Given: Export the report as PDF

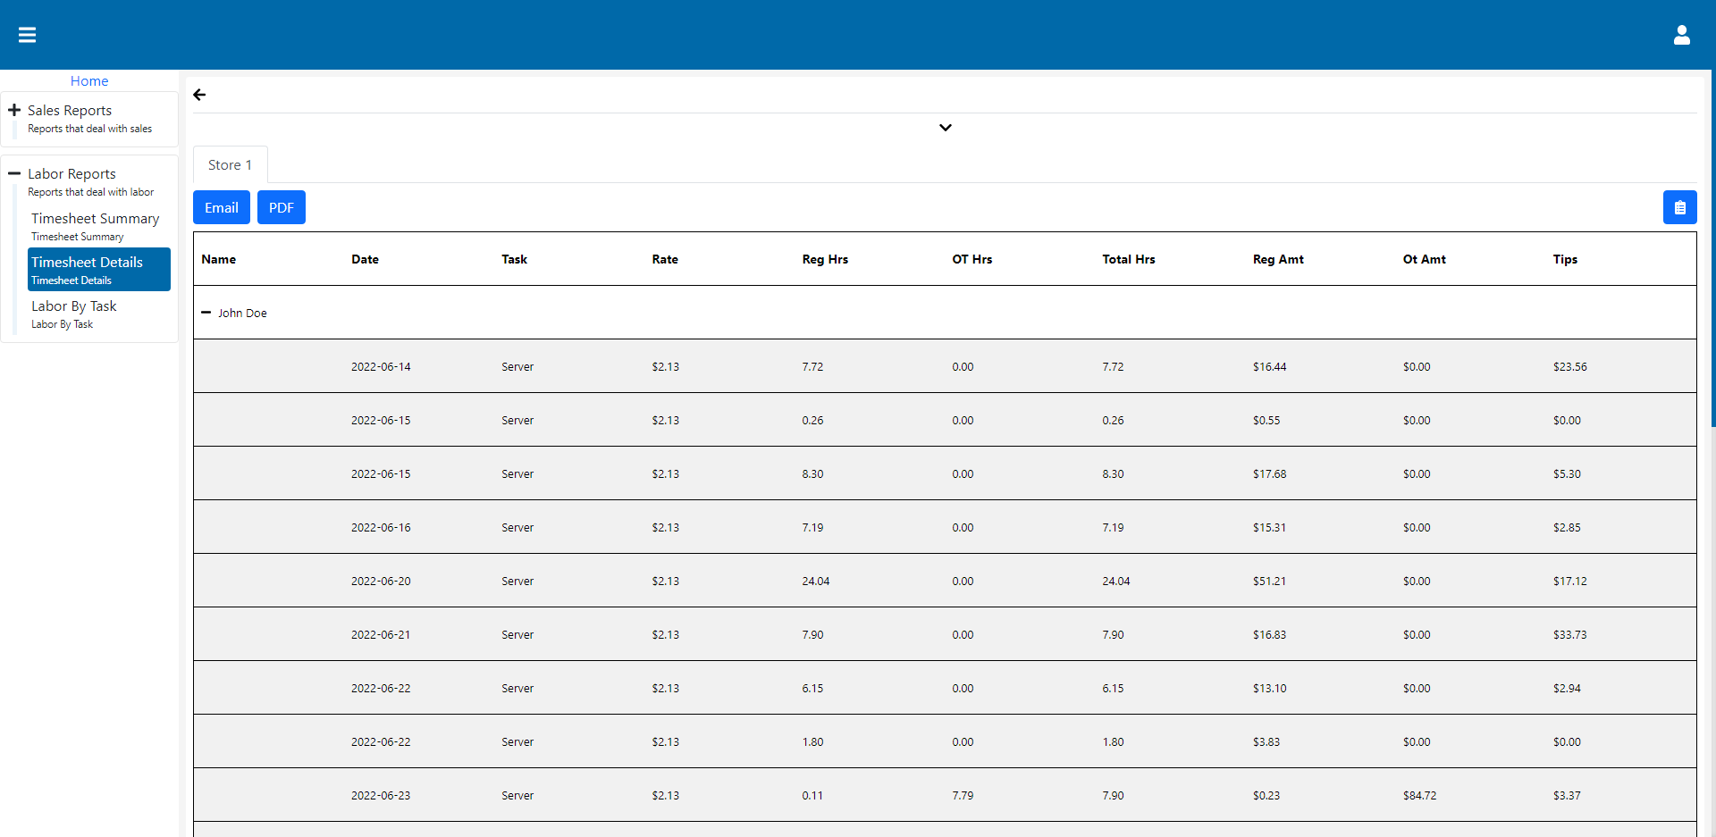Looking at the screenshot, I should [x=282, y=207].
